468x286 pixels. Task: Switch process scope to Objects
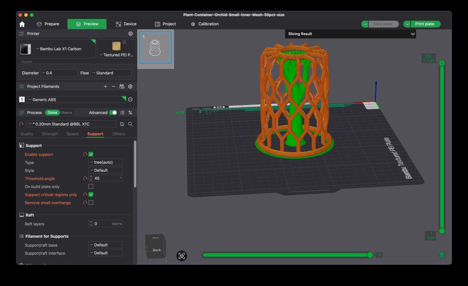(x=66, y=112)
